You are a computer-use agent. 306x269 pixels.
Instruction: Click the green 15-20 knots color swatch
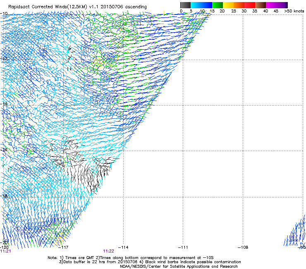[218, 5]
